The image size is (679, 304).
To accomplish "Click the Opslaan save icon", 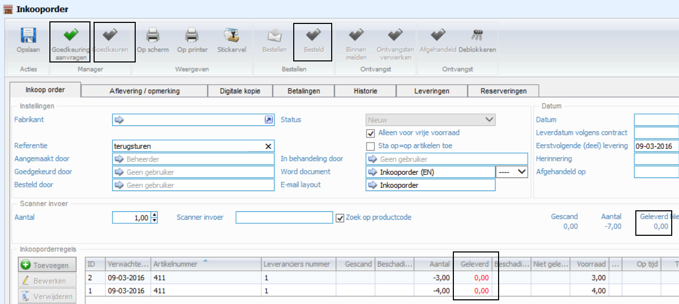I will [x=28, y=36].
